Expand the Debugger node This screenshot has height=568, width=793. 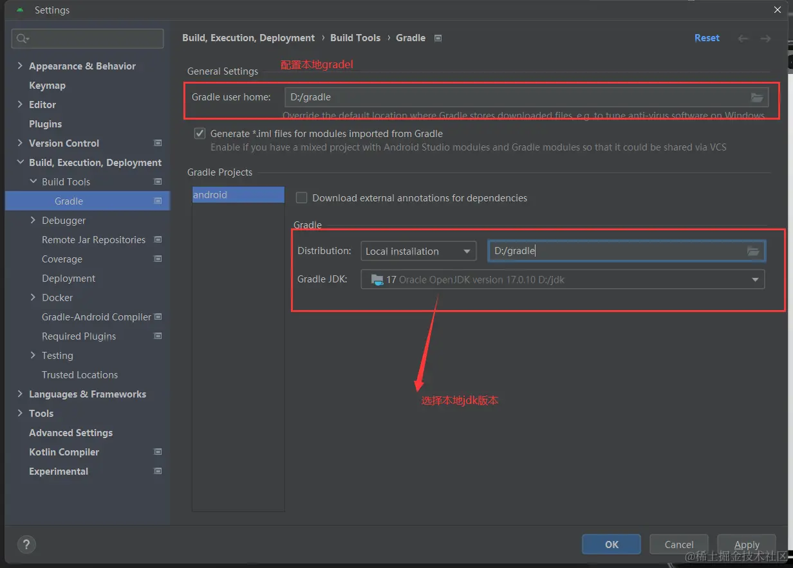pos(33,220)
